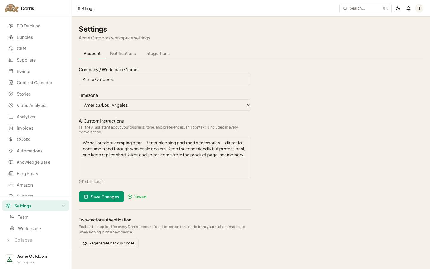Open notifications with the bell icon
430x269 pixels.
[x=408, y=8]
